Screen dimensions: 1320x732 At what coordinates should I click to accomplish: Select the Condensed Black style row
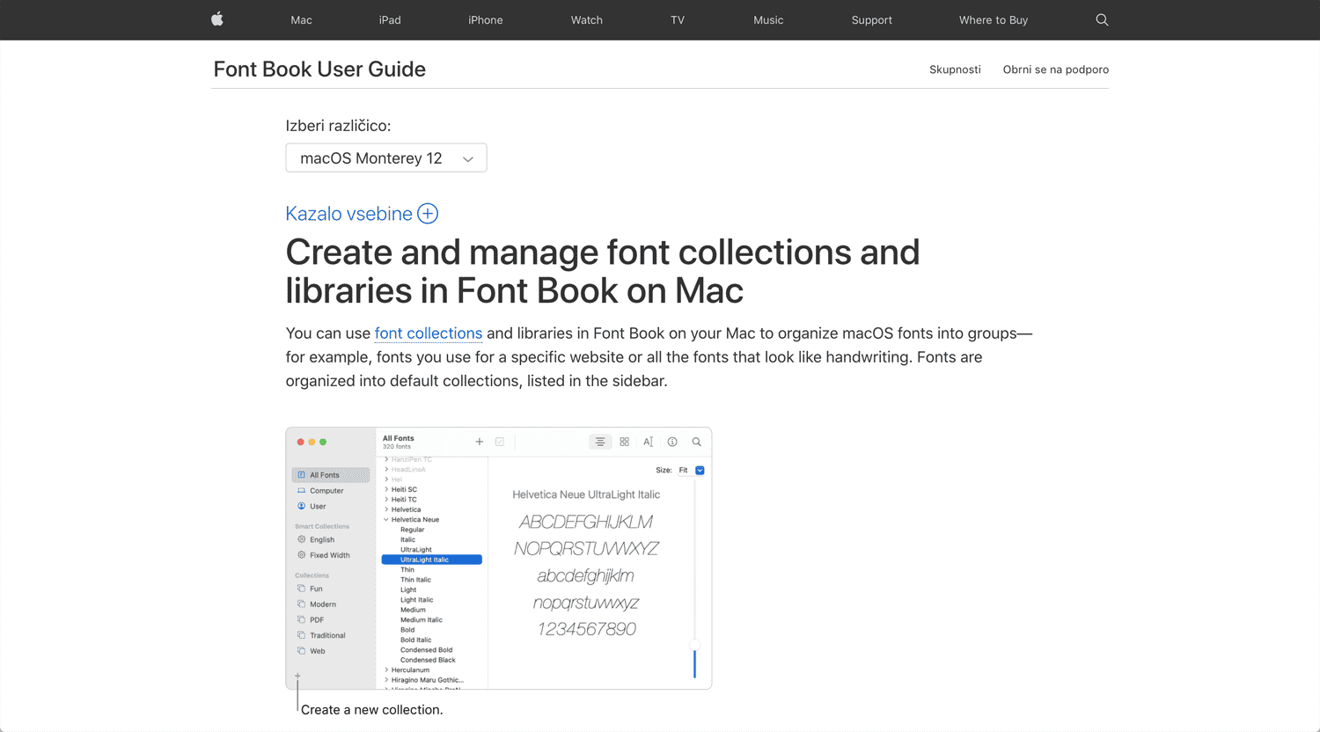tap(429, 660)
